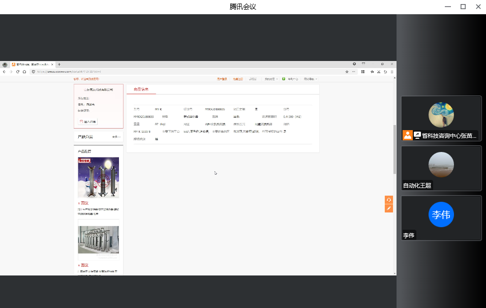Viewport: 486px width, 308px height.
Task: Click the orange pencil feedback icon
Action: (x=389, y=208)
